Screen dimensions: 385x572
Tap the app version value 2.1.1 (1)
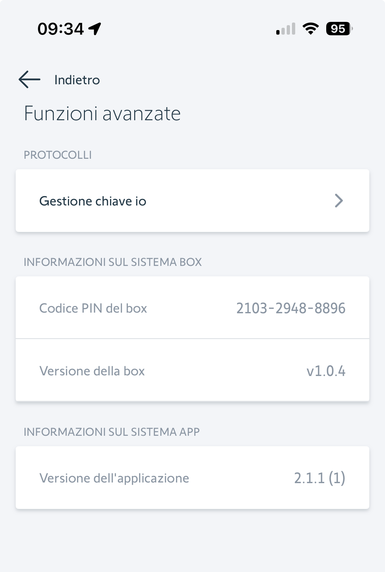[319, 478]
